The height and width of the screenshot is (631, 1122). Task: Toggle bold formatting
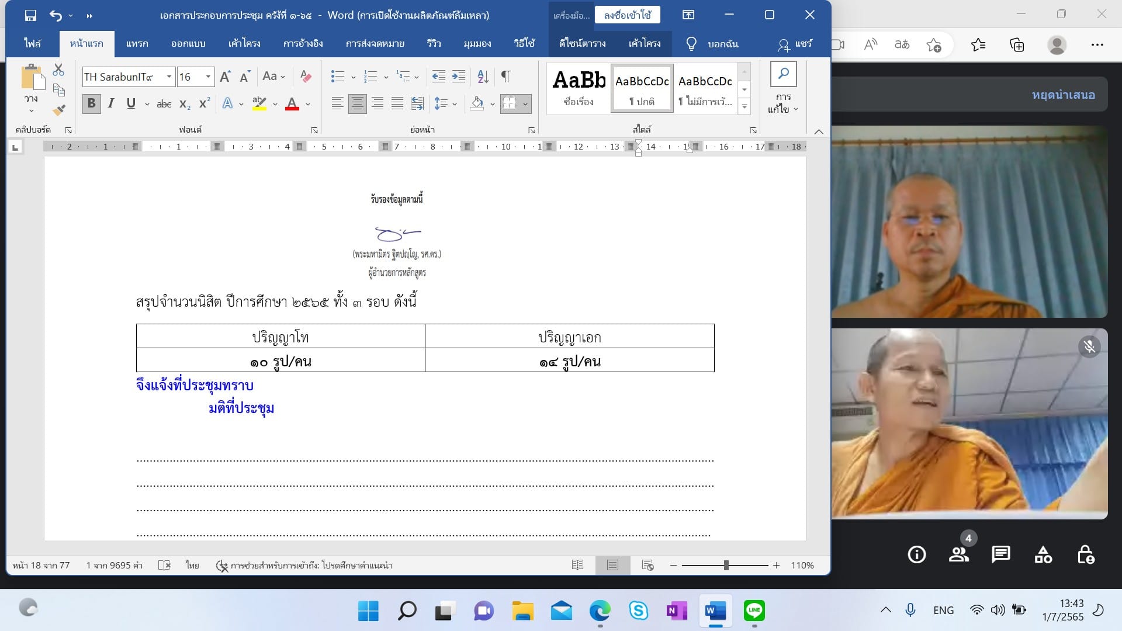coord(91,104)
